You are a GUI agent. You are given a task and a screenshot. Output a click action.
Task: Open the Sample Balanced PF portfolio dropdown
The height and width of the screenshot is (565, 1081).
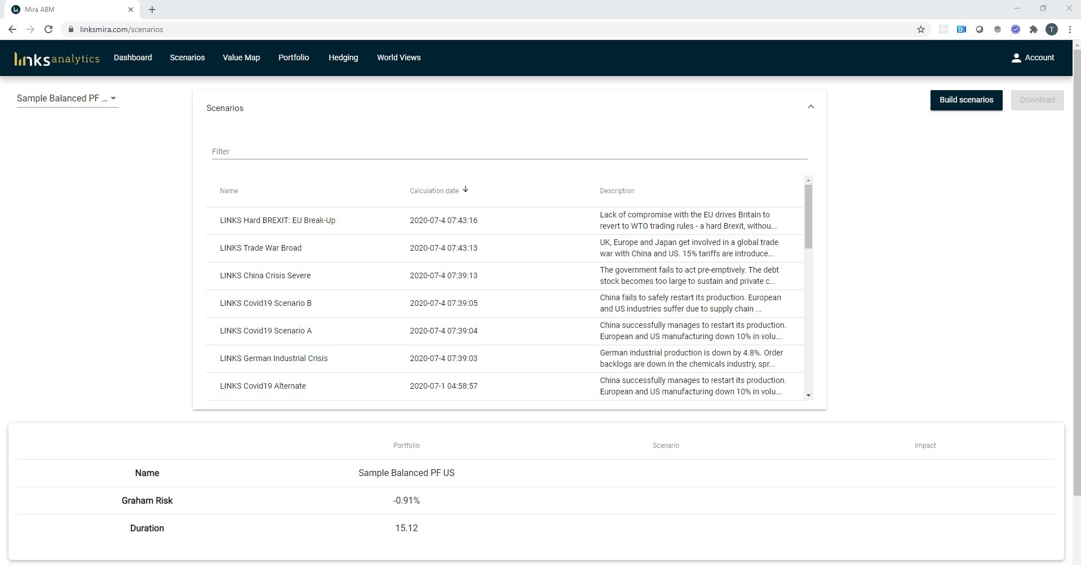point(67,98)
